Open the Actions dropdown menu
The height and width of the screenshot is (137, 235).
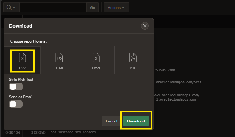click(x=117, y=8)
